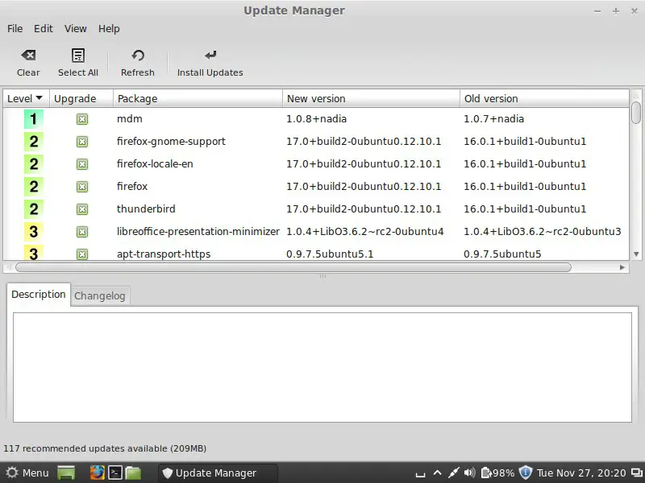Toggle upgrade checkbox for firefox-locale-en
This screenshot has width=645, height=483.
coord(82,164)
